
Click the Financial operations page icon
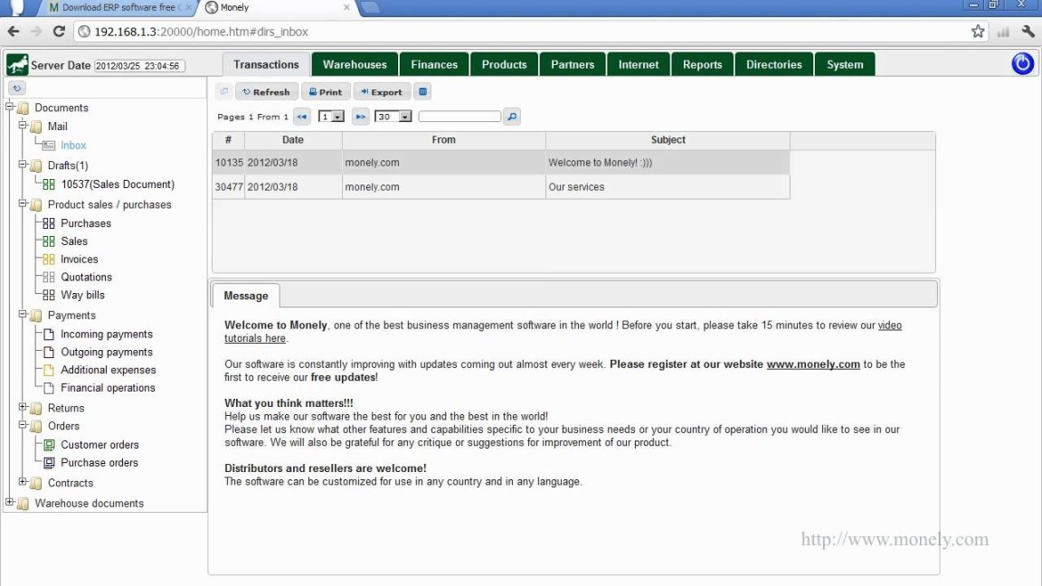tap(49, 389)
